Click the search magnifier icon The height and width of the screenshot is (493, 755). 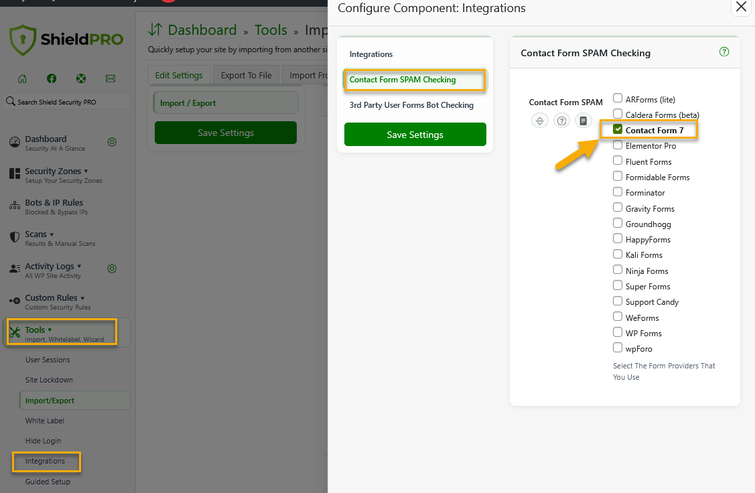pyautogui.click(x=10, y=101)
